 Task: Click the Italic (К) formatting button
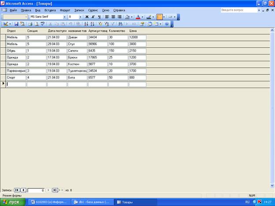(93, 17)
